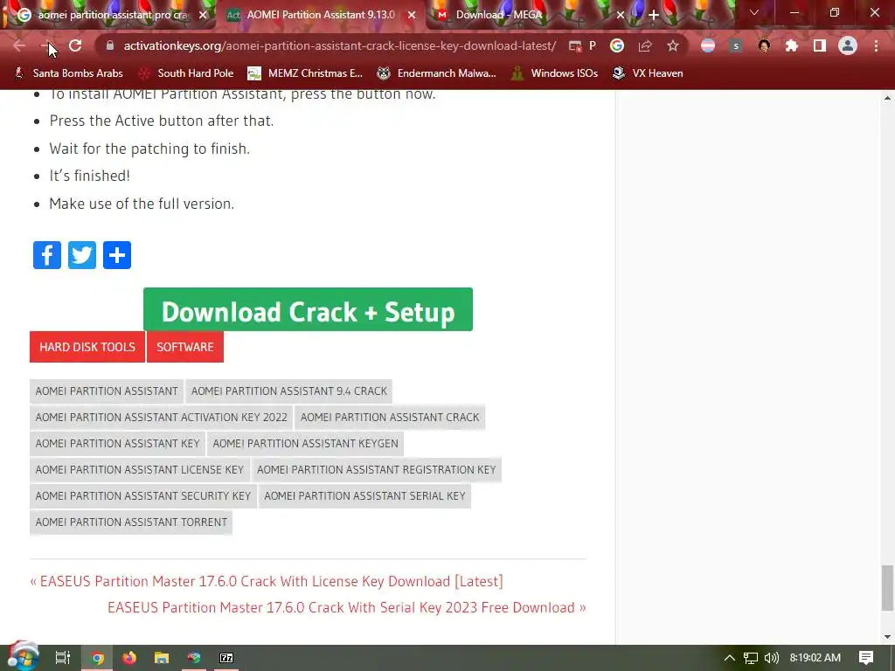Go back to previous page

tap(19, 45)
